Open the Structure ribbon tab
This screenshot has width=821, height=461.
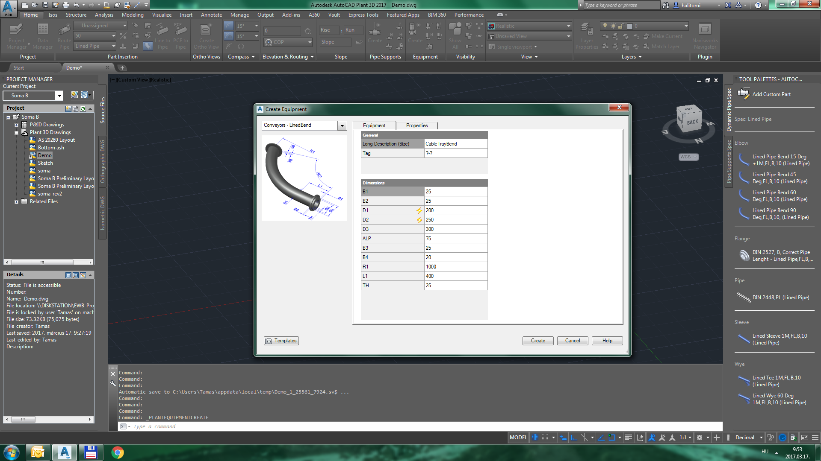coord(76,15)
